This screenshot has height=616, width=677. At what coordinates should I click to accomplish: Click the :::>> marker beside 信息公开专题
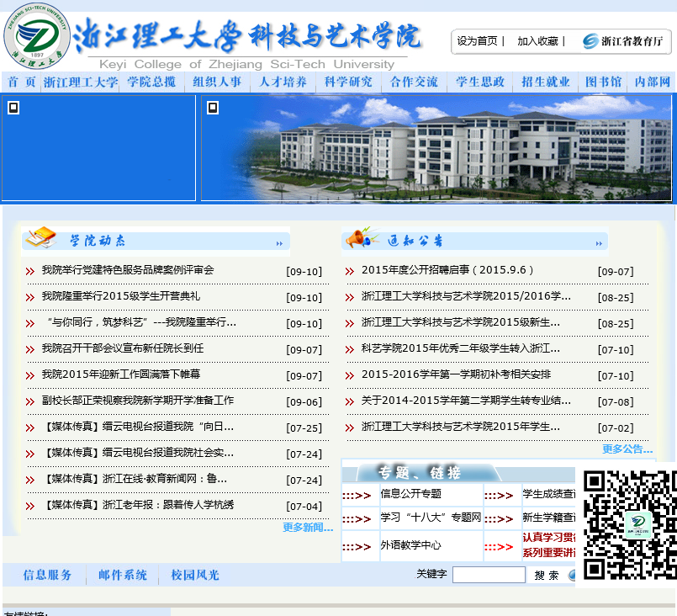click(x=357, y=496)
